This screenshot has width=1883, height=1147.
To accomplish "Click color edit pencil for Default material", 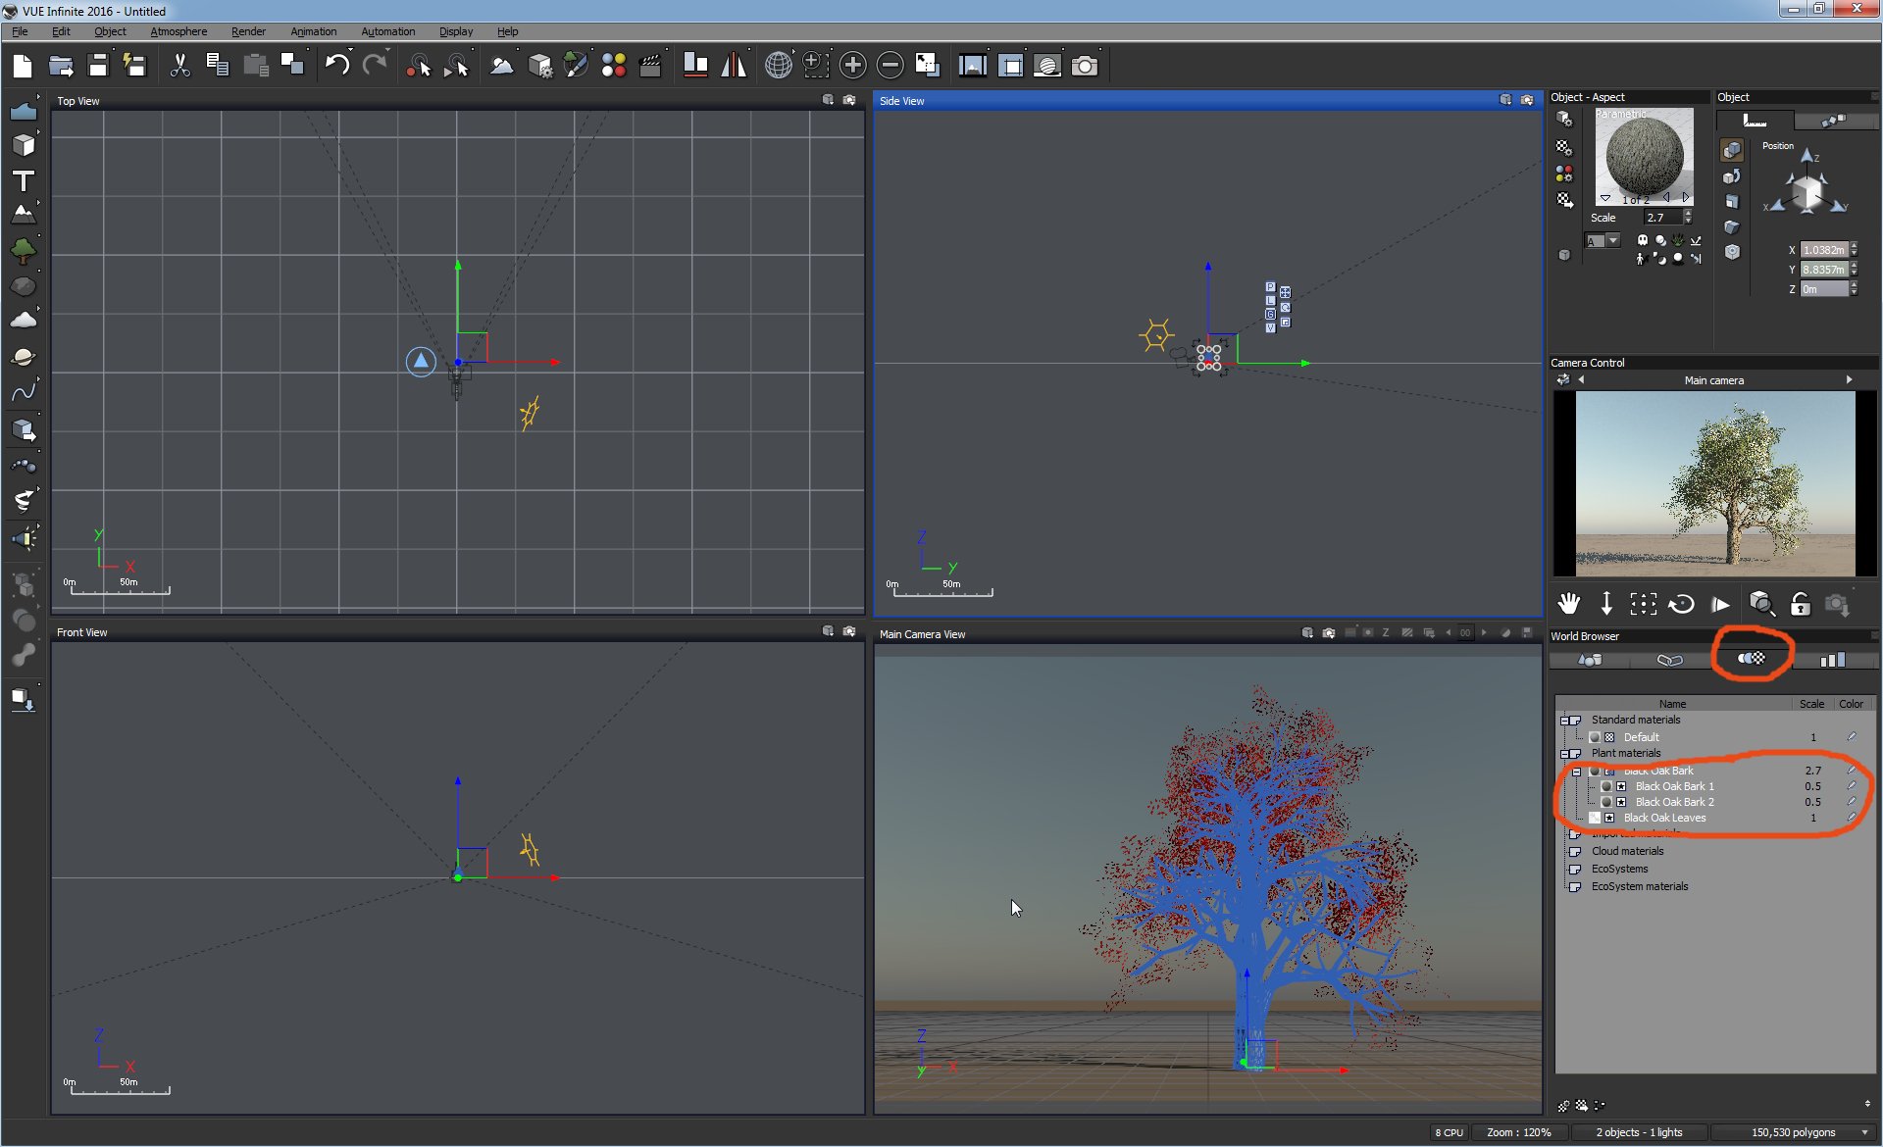I will [x=1851, y=736].
